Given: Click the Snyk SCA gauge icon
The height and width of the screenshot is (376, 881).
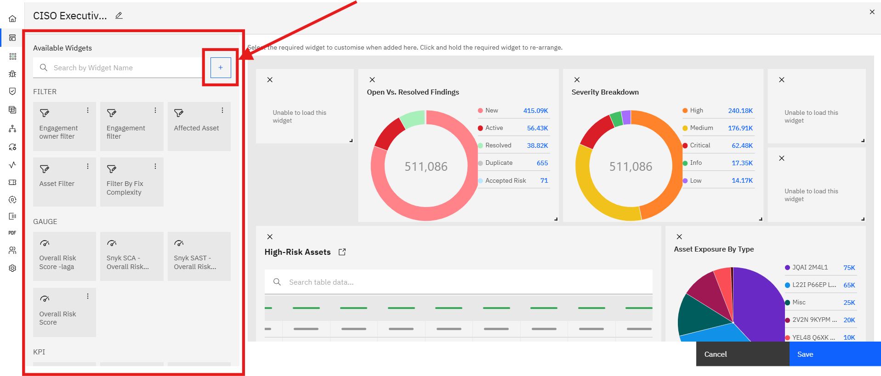Looking at the screenshot, I should tap(112, 243).
